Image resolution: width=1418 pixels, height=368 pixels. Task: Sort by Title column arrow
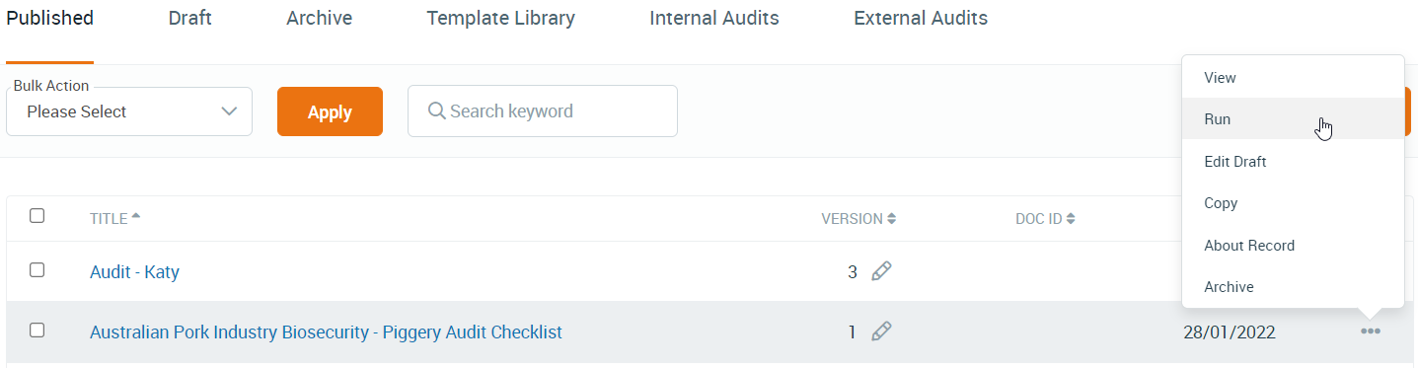pos(136,216)
